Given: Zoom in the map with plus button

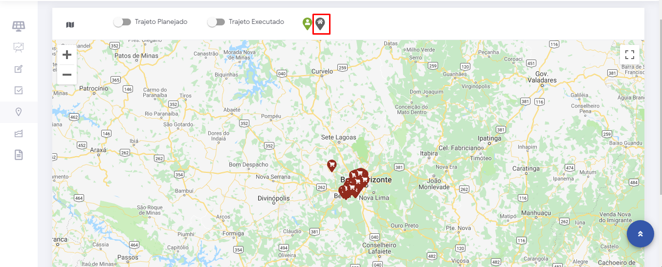Looking at the screenshot, I should [x=67, y=55].
